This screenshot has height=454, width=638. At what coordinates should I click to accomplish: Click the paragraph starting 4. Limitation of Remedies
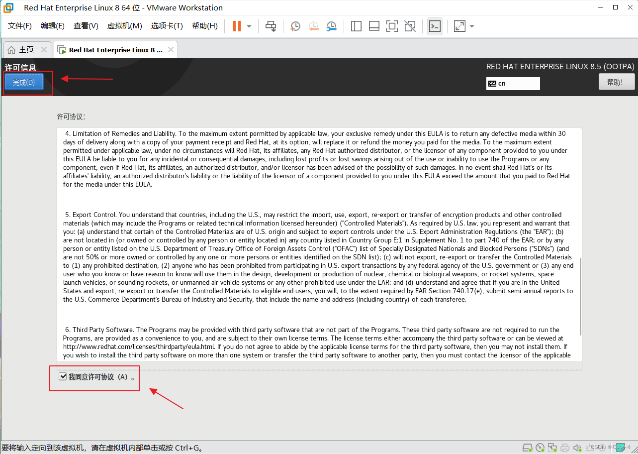point(317,159)
